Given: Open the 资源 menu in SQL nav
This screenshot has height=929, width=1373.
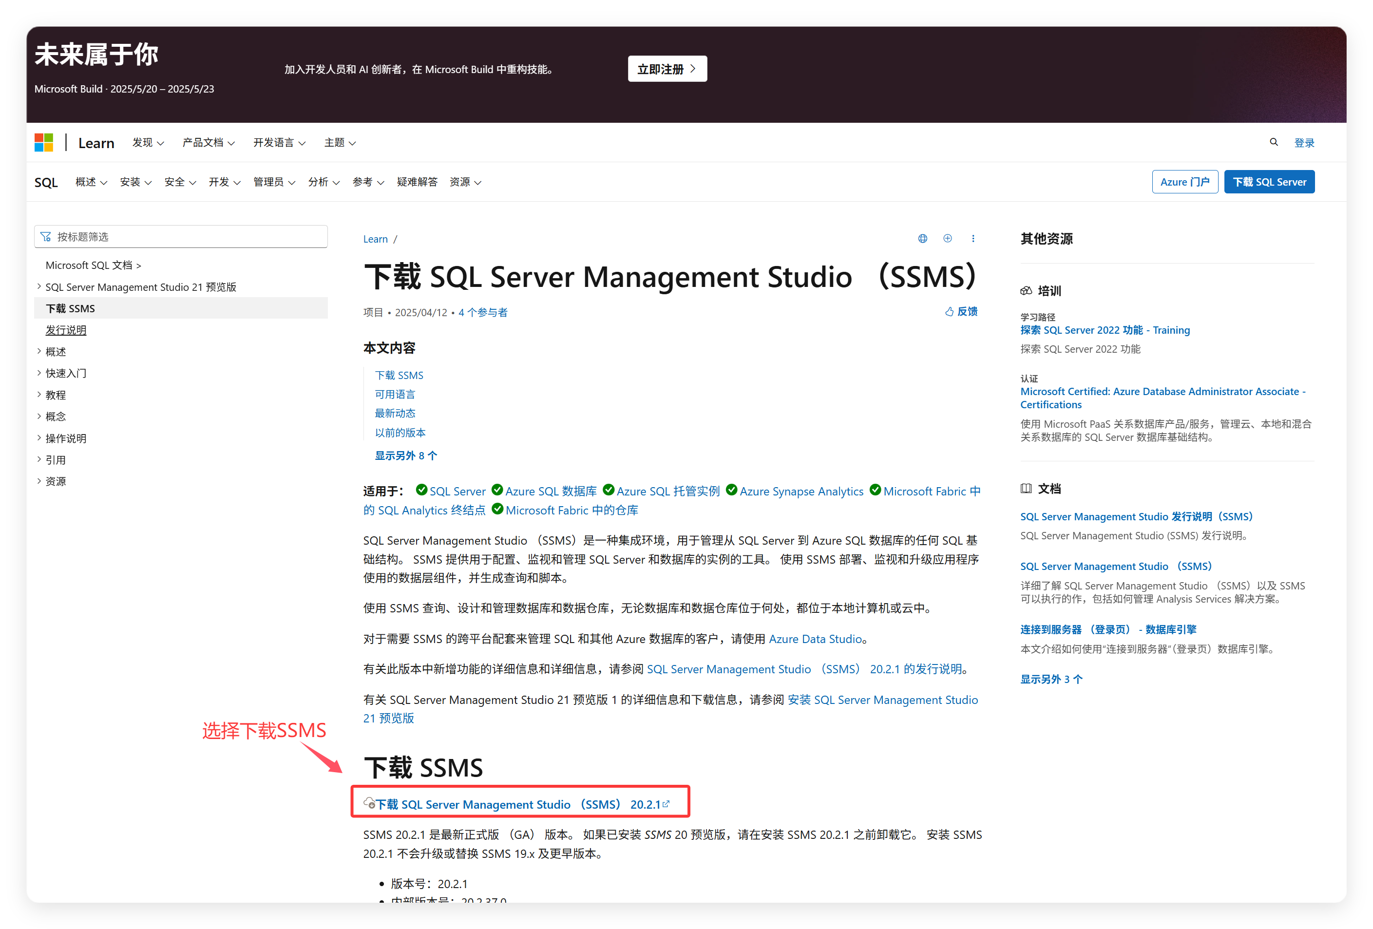Looking at the screenshot, I should click(466, 182).
